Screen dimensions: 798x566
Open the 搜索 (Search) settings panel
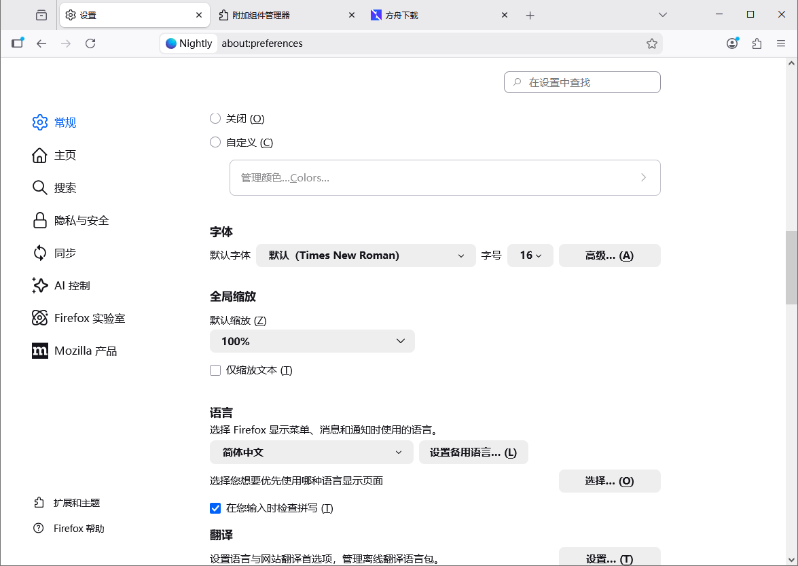click(65, 188)
